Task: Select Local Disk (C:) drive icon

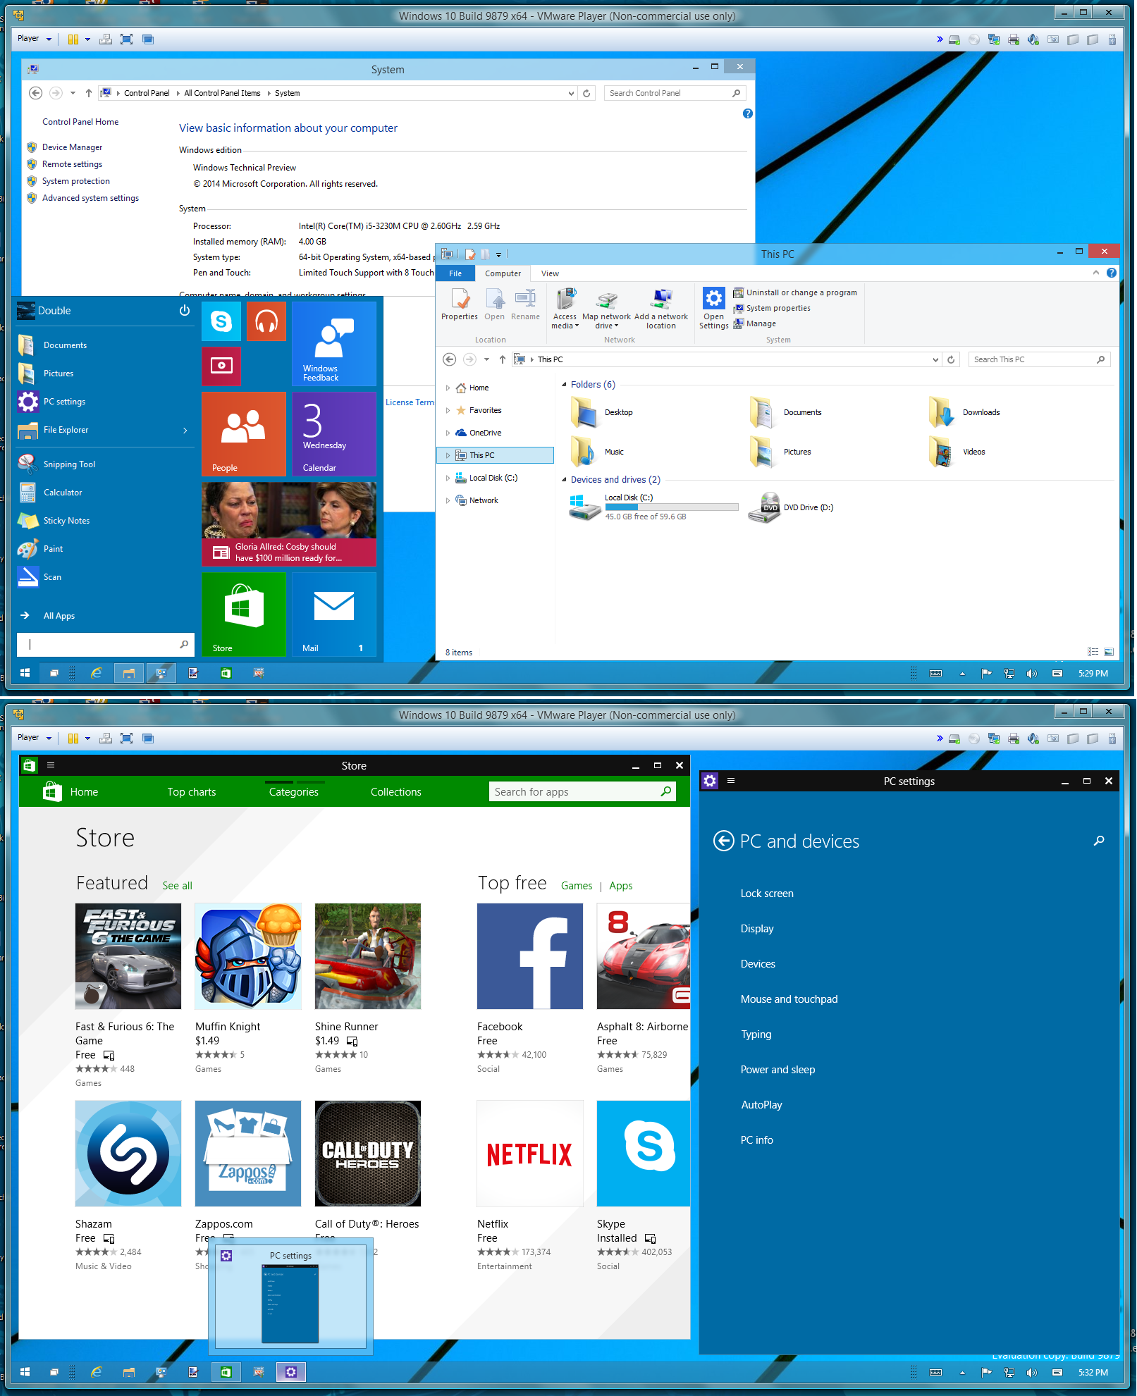Action: pyautogui.click(x=585, y=507)
